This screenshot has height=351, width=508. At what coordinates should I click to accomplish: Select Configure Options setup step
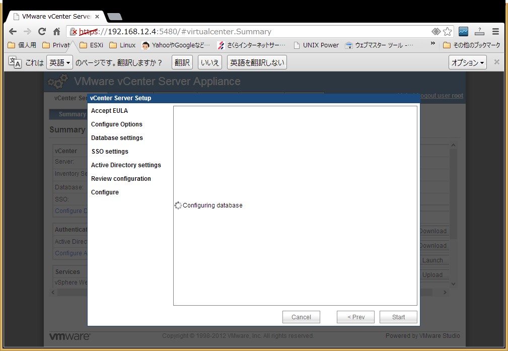pos(117,124)
